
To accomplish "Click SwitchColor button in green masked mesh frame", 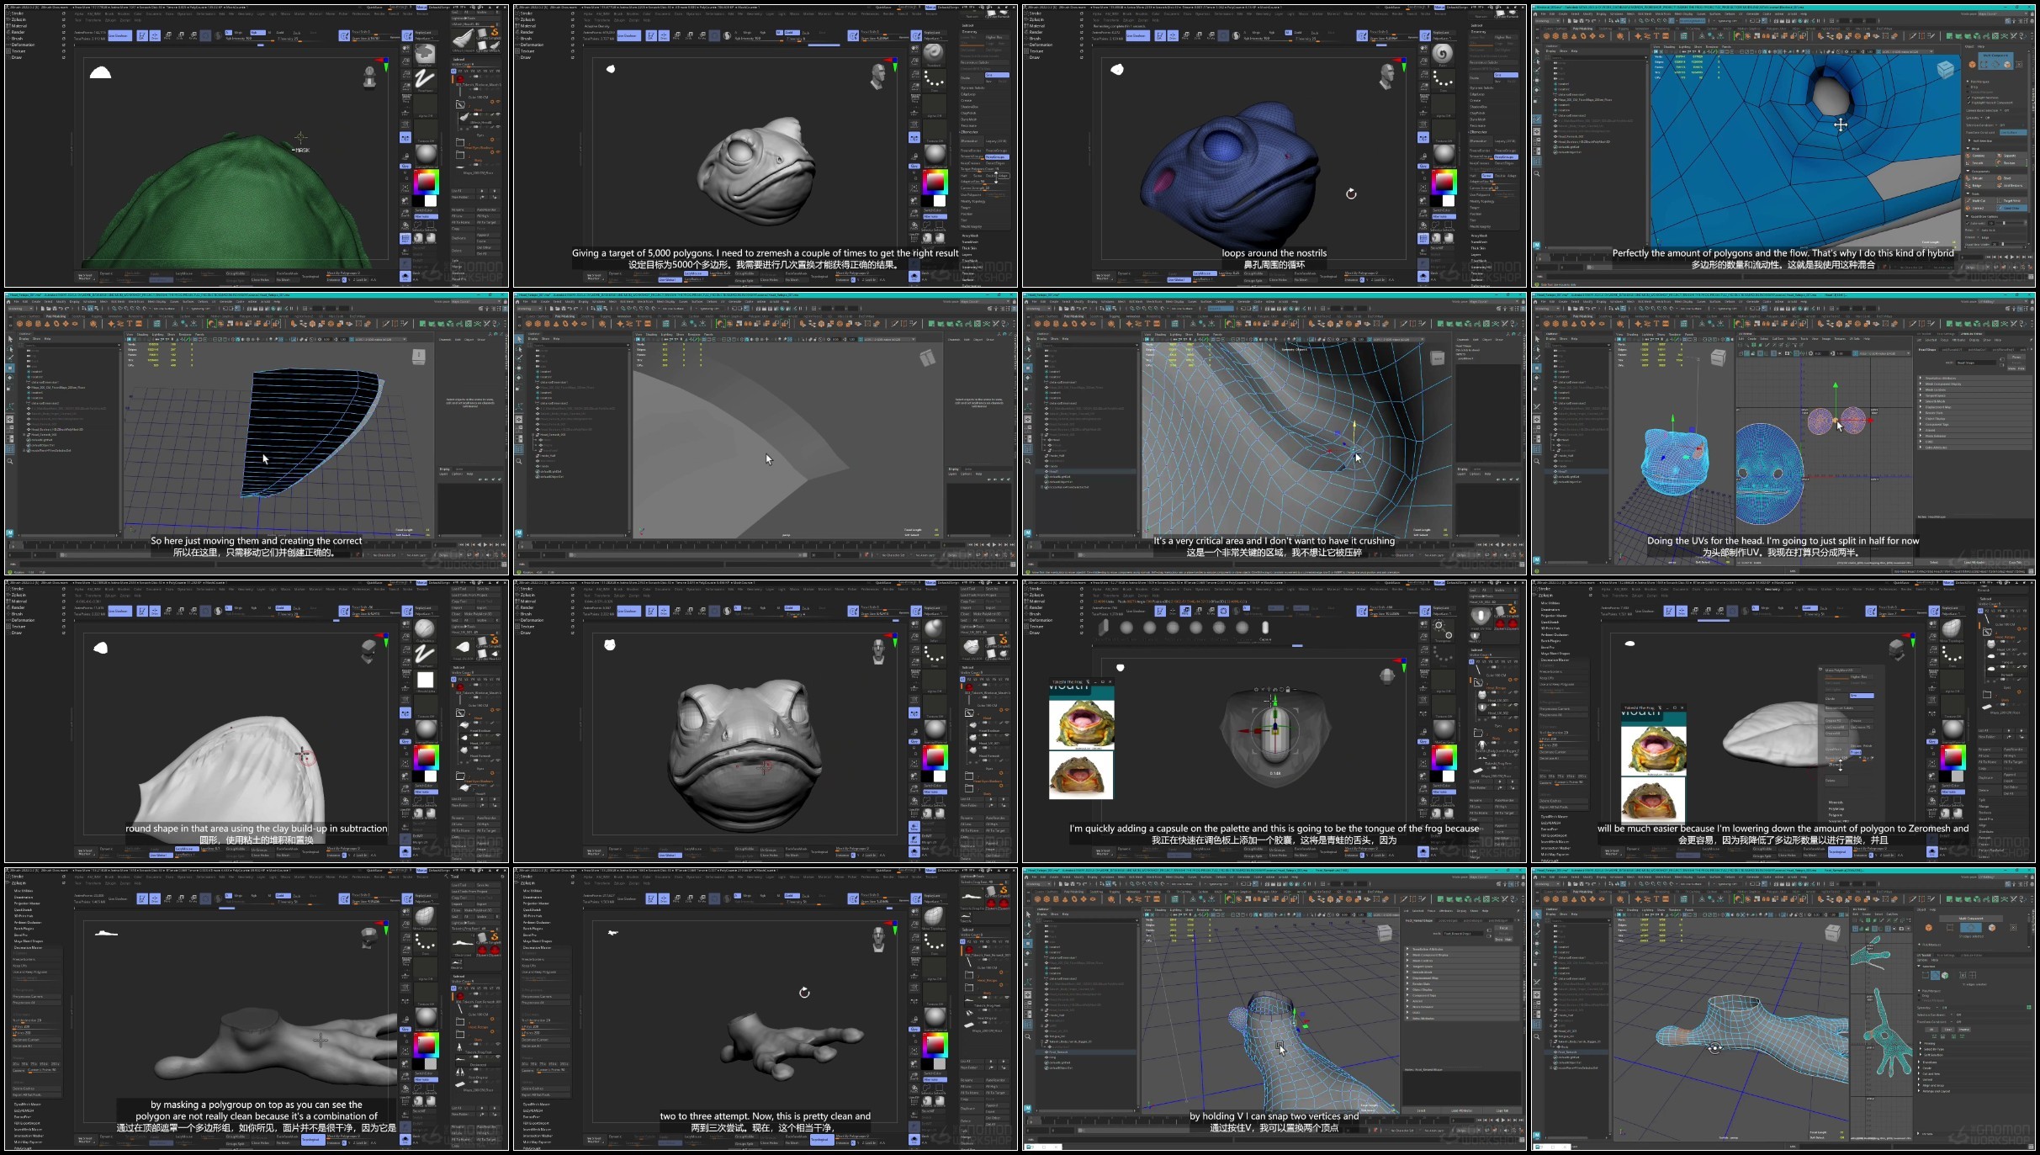I will pos(425,209).
